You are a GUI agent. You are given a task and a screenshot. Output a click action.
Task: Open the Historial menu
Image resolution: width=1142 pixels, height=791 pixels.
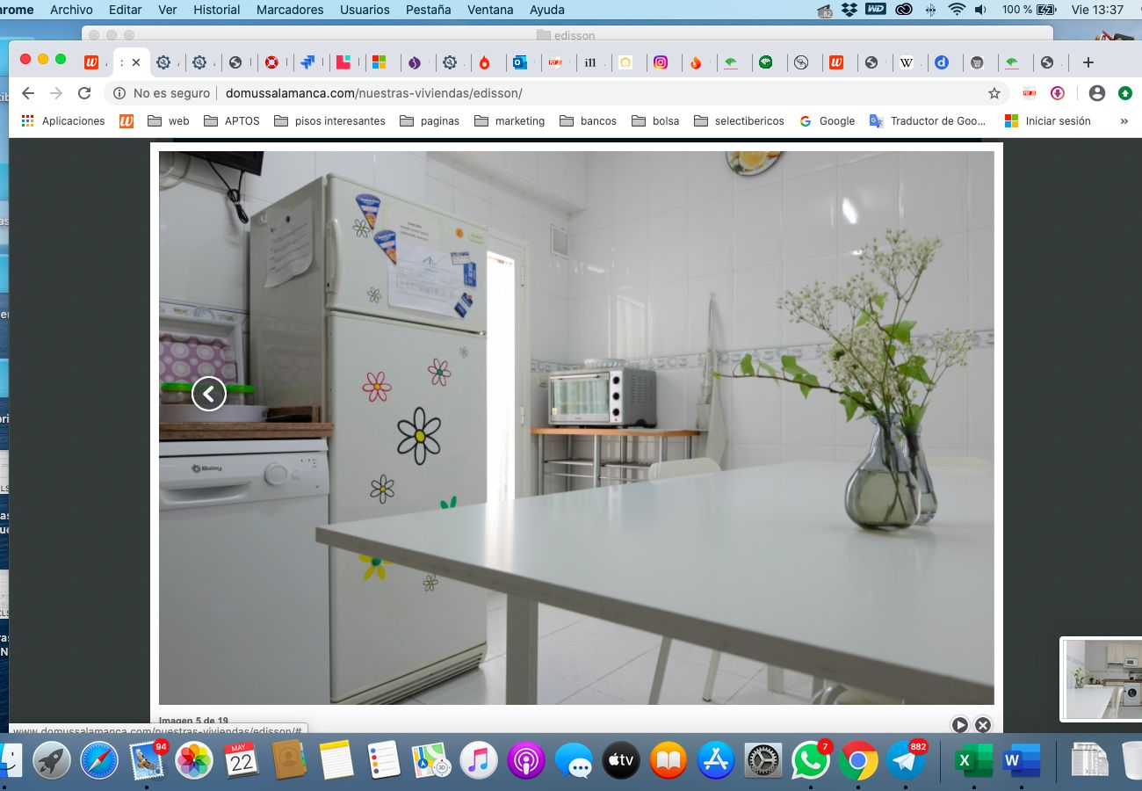[216, 10]
